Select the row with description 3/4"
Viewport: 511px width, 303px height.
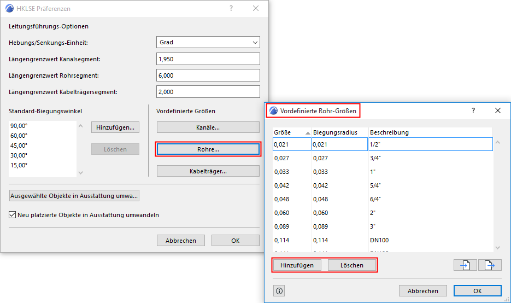point(383,158)
